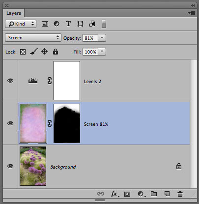This screenshot has width=199, height=204.
Task: Open the Kind filter type dropdown
Action: click(x=21, y=24)
